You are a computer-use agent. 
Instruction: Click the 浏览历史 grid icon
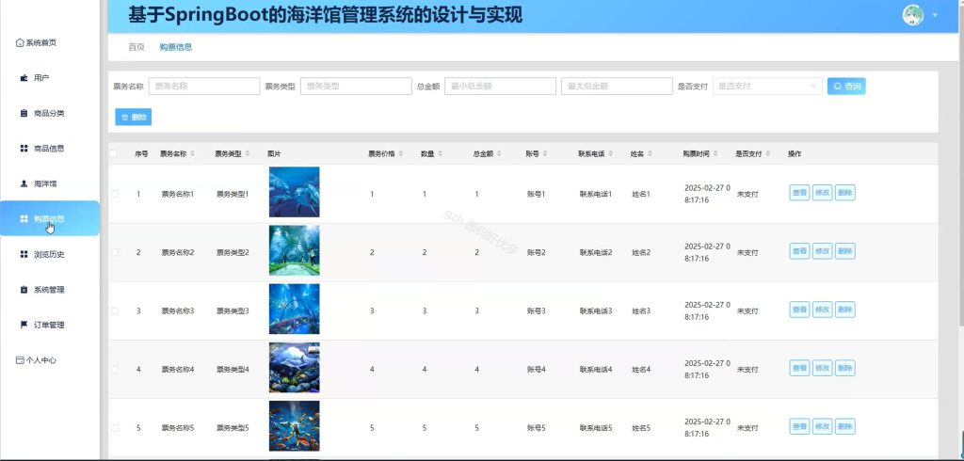(x=24, y=254)
